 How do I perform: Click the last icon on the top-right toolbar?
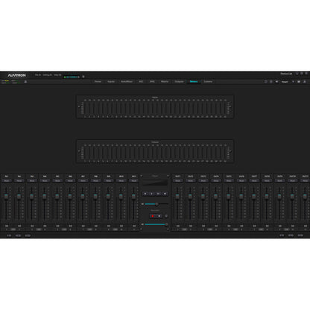pyautogui.click(x=305, y=82)
